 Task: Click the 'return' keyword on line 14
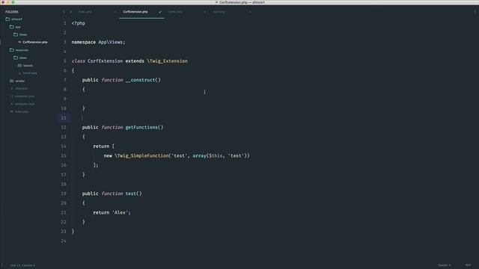[101, 146]
